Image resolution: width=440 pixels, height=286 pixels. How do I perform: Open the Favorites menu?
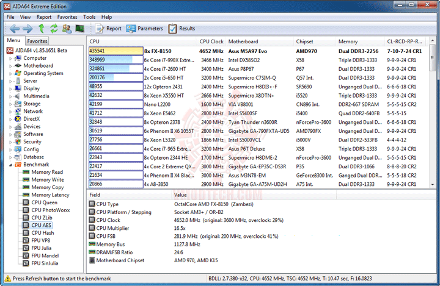point(67,17)
